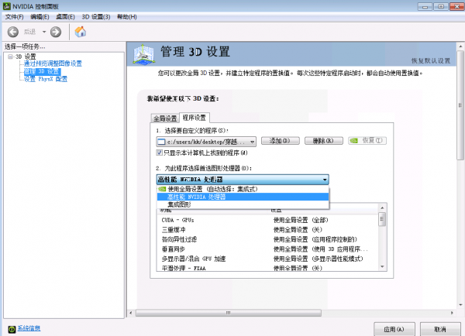Toggle 只显示本计算机上找到的程序 checkbox
465x336 pixels.
pyautogui.click(x=159, y=153)
